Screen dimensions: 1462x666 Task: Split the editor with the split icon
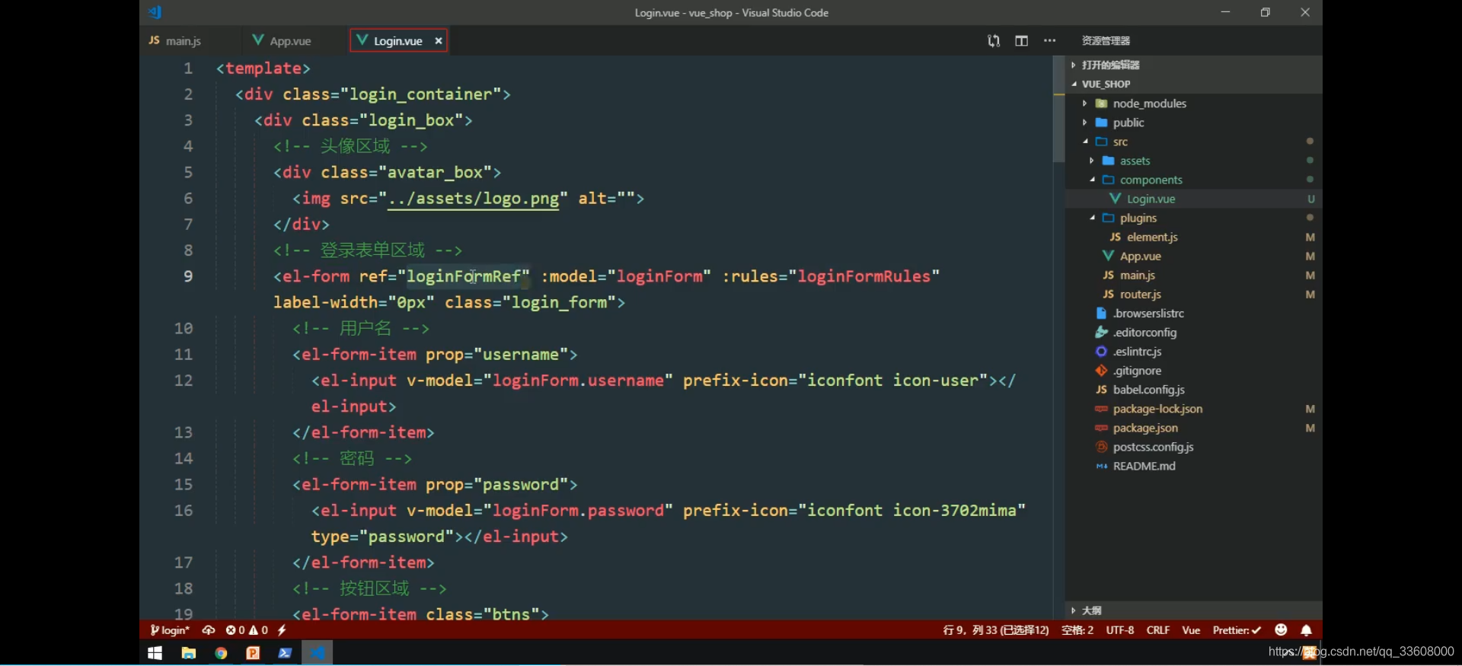coord(1022,41)
